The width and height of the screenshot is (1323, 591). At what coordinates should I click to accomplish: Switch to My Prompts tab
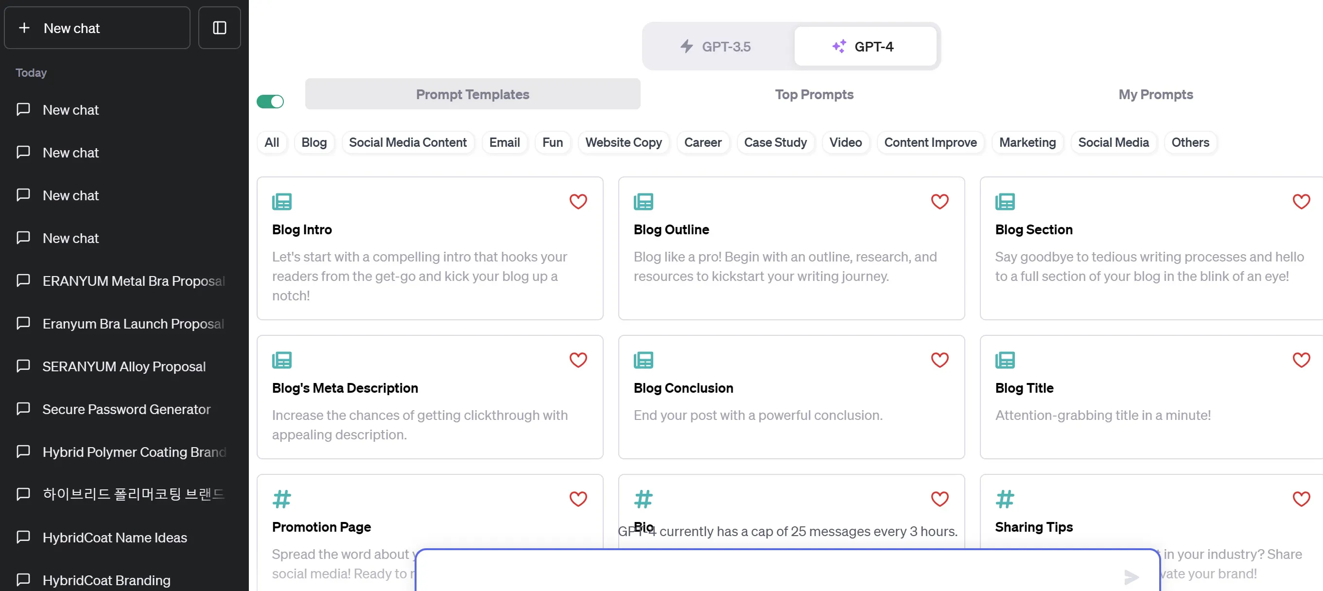(1155, 94)
